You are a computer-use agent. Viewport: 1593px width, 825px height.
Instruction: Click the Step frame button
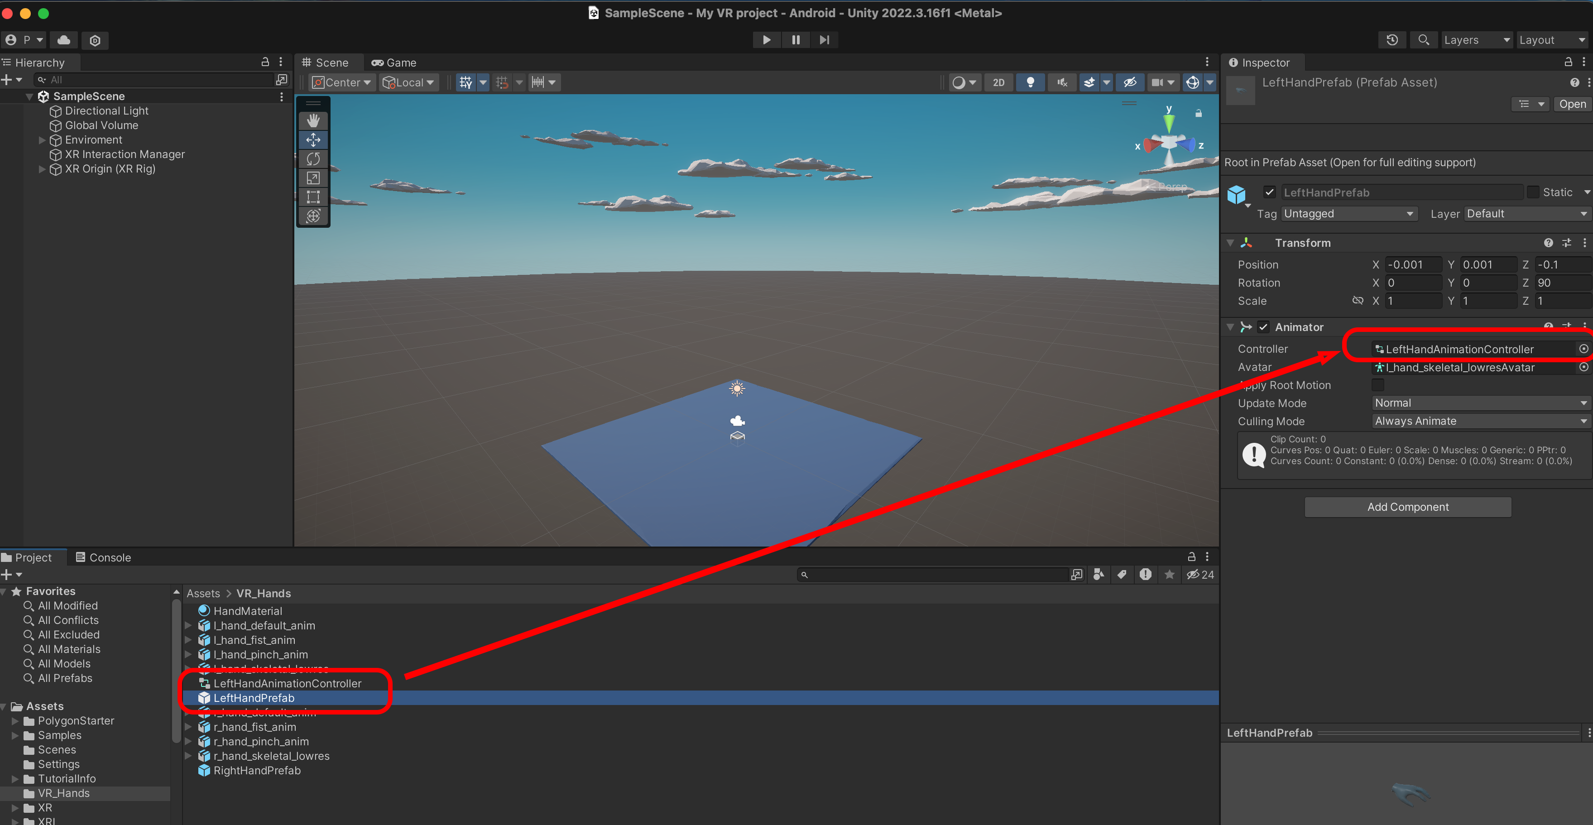pyautogui.click(x=824, y=39)
